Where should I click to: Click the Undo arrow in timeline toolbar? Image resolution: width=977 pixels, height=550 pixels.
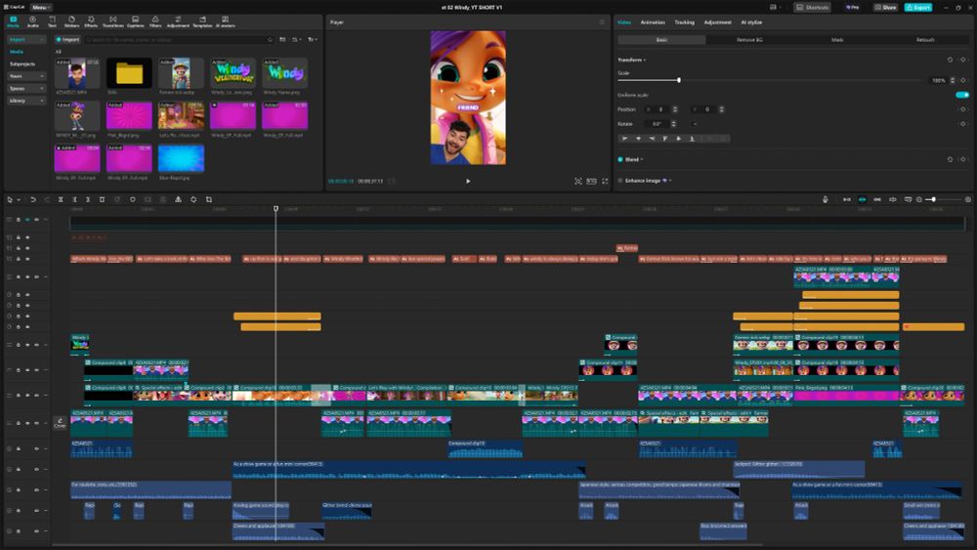click(x=33, y=199)
